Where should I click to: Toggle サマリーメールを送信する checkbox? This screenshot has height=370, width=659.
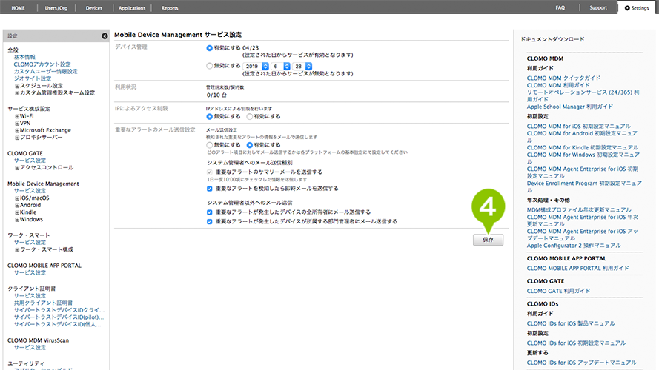pos(209,172)
